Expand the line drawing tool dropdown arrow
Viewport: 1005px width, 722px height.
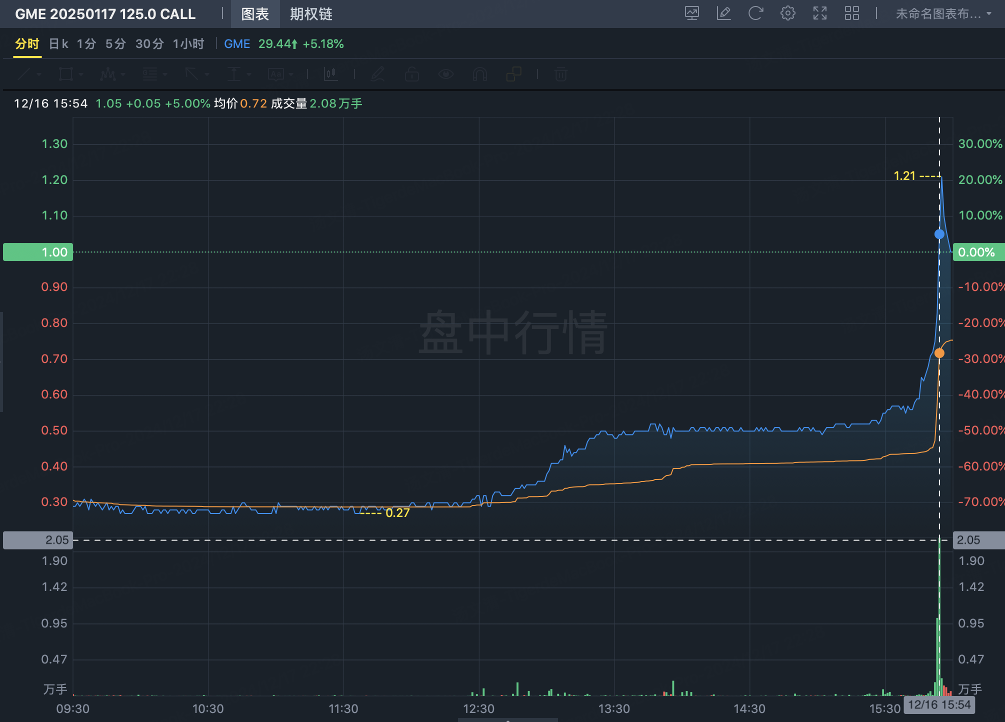click(x=39, y=75)
